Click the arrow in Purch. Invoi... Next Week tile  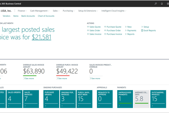tap(79, 106)
